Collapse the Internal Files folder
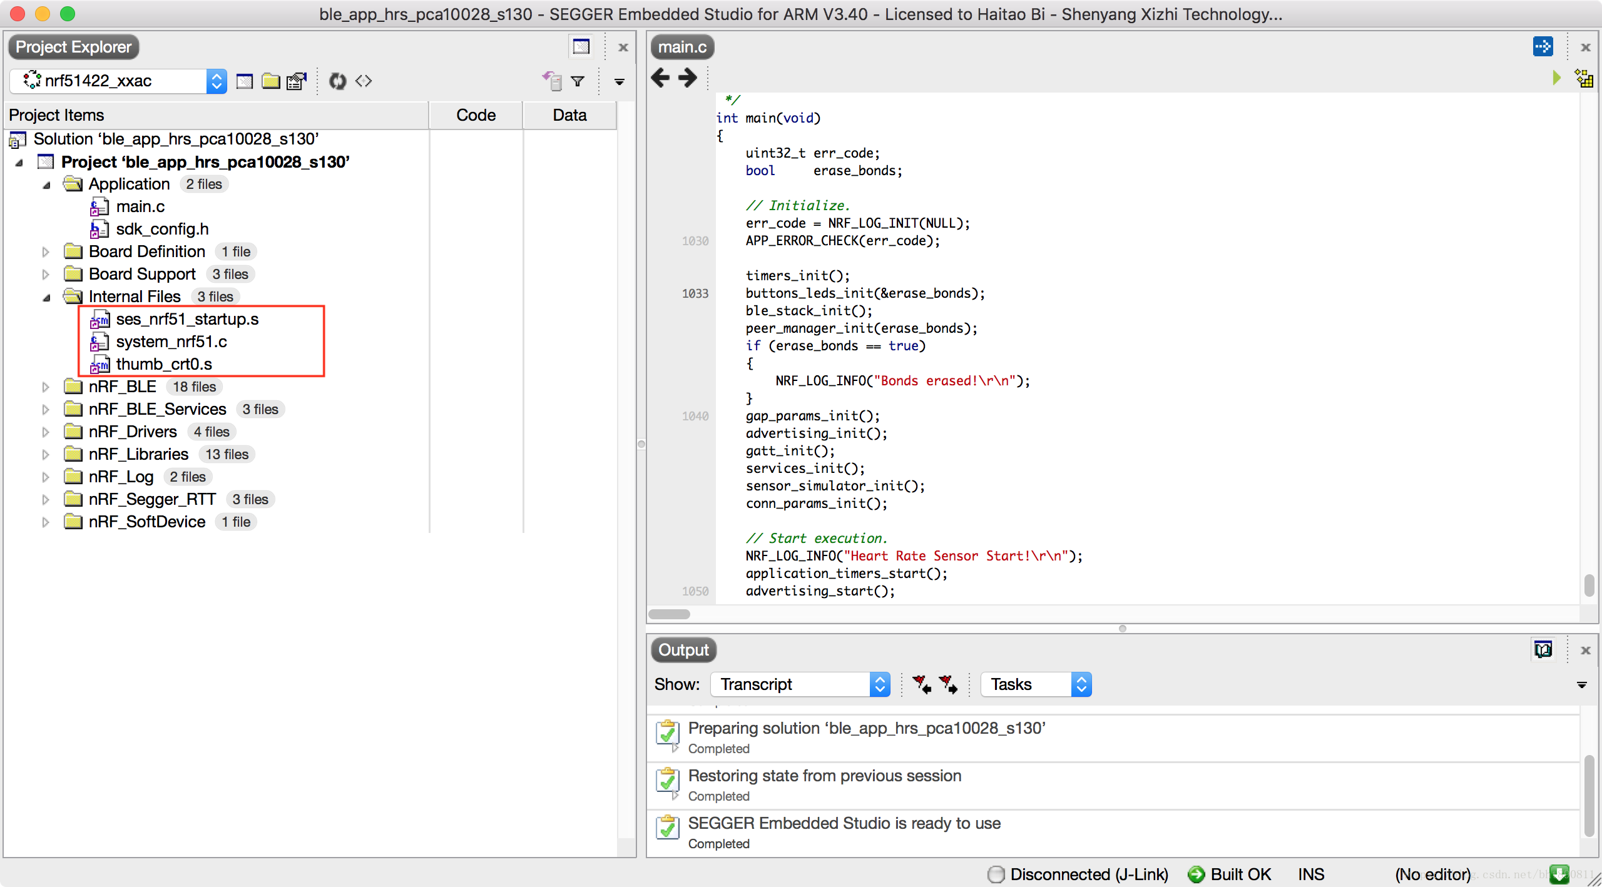This screenshot has height=887, width=1602. coord(46,297)
